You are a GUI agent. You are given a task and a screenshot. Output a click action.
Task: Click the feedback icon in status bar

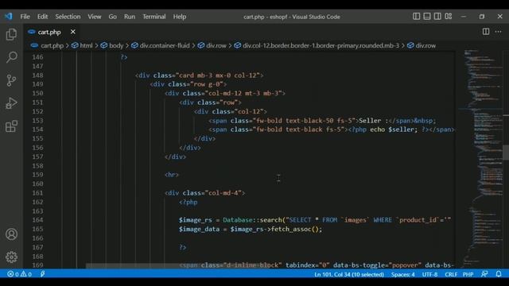[484, 274]
